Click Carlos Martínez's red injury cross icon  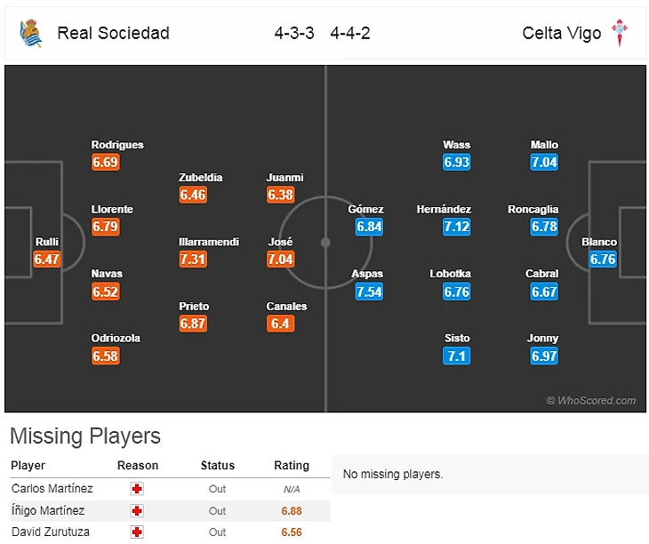[137, 489]
